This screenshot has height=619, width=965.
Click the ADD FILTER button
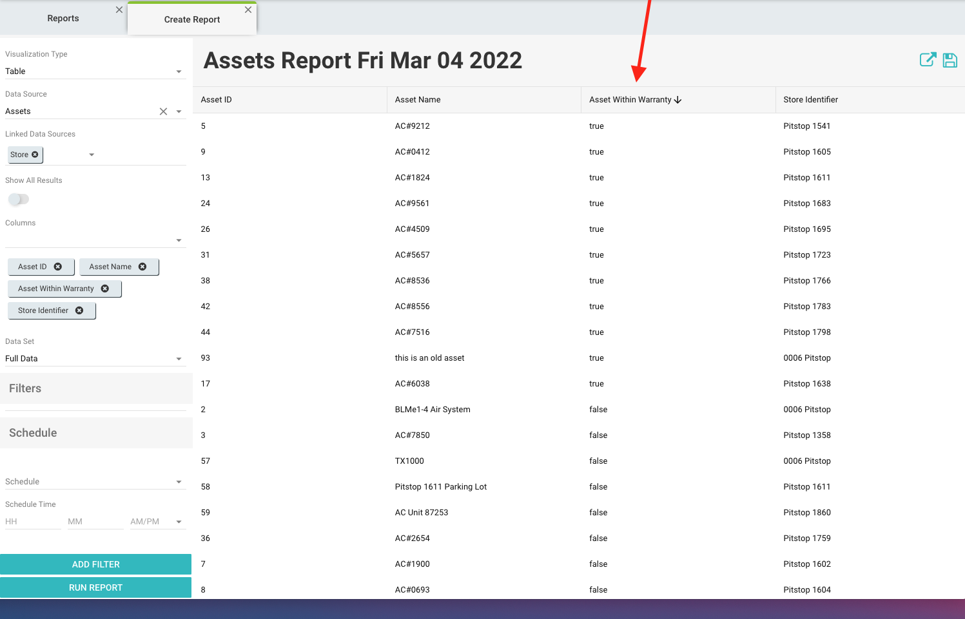tap(95, 564)
